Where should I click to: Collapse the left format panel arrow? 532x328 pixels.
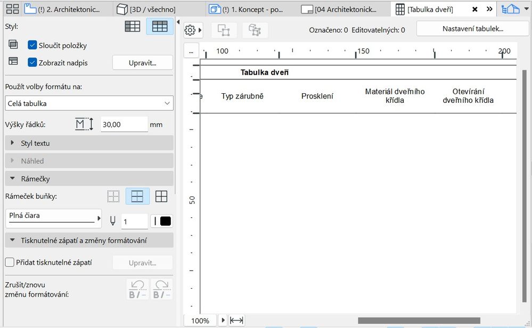[x=178, y=22]
